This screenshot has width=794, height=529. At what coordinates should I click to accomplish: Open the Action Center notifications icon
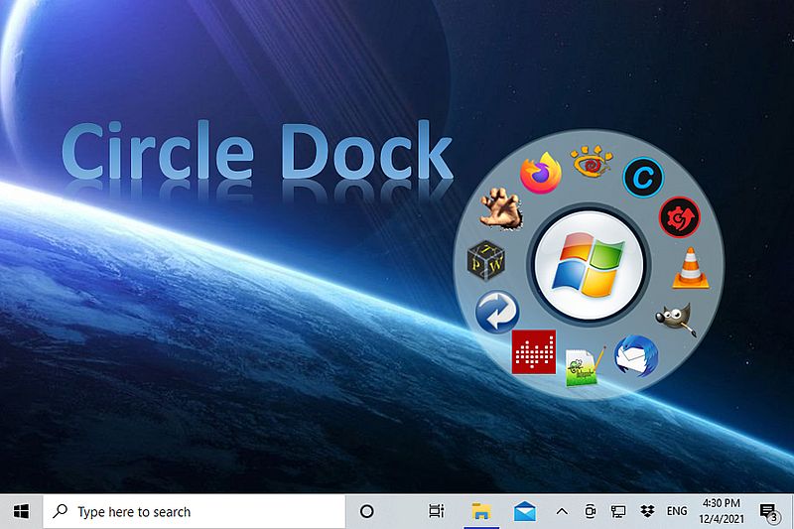coord(768,513)
